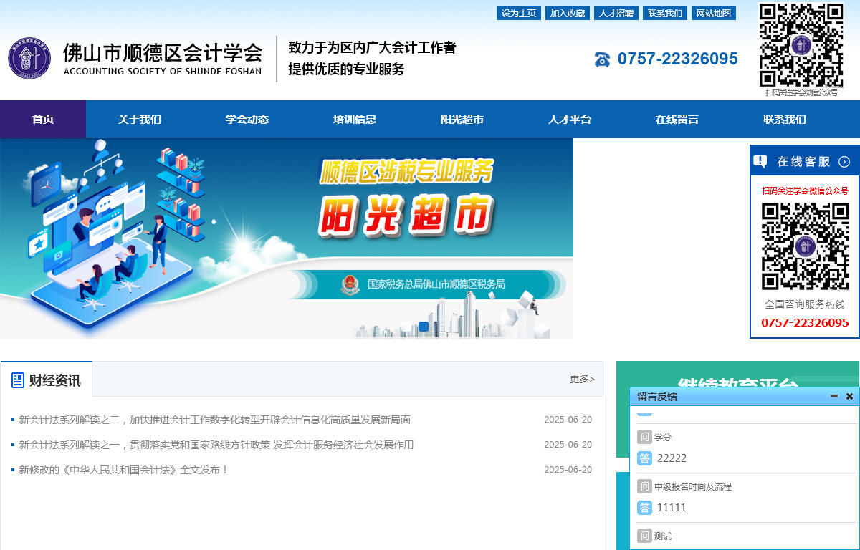860x550 pixels.
Task: Minimize the 留言反馈 popup
Action: pyautogui.click(x=834, y=396)
